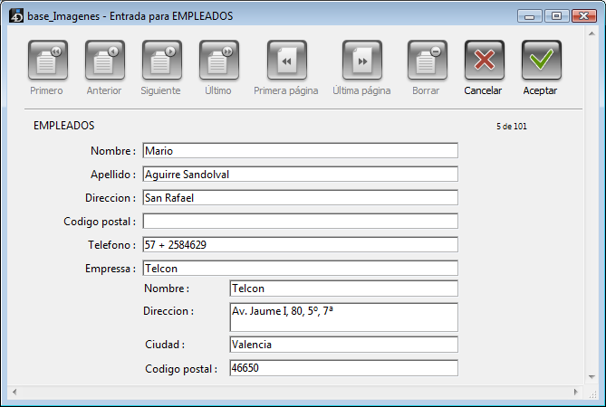The width and height of the screenshot is (606, 407).
Task: Click the Telefono field with 57 + 2584629
Action: 301,244
